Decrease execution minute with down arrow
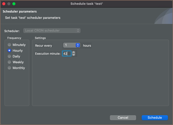This screenshot has height=125, width=173. [73, 55]
